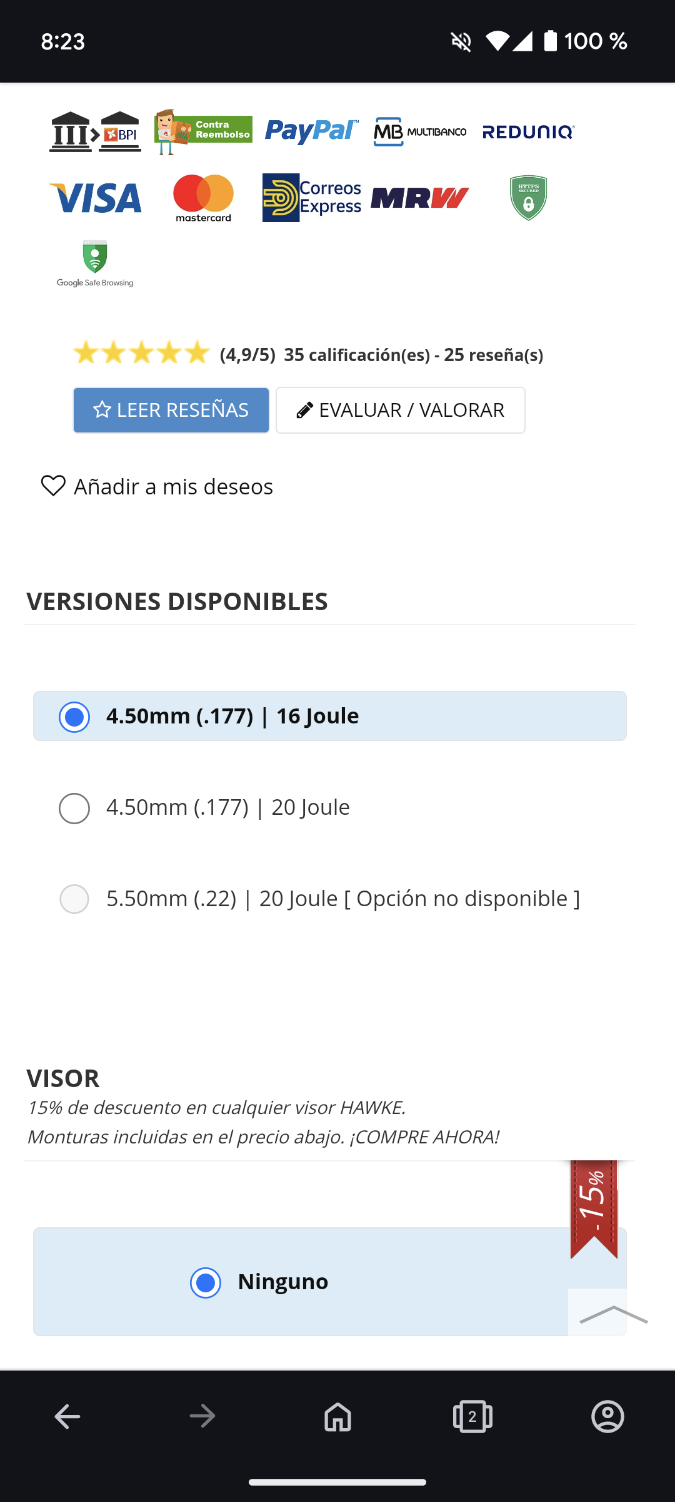This screenshot has width=675, height=1502.
Task: Click the scroll-to-top chevron
Action: tap(612, 1314)
